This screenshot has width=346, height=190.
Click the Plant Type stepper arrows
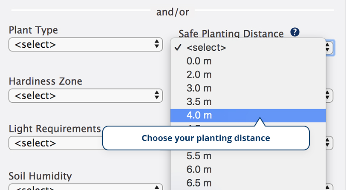pos(157,44)
